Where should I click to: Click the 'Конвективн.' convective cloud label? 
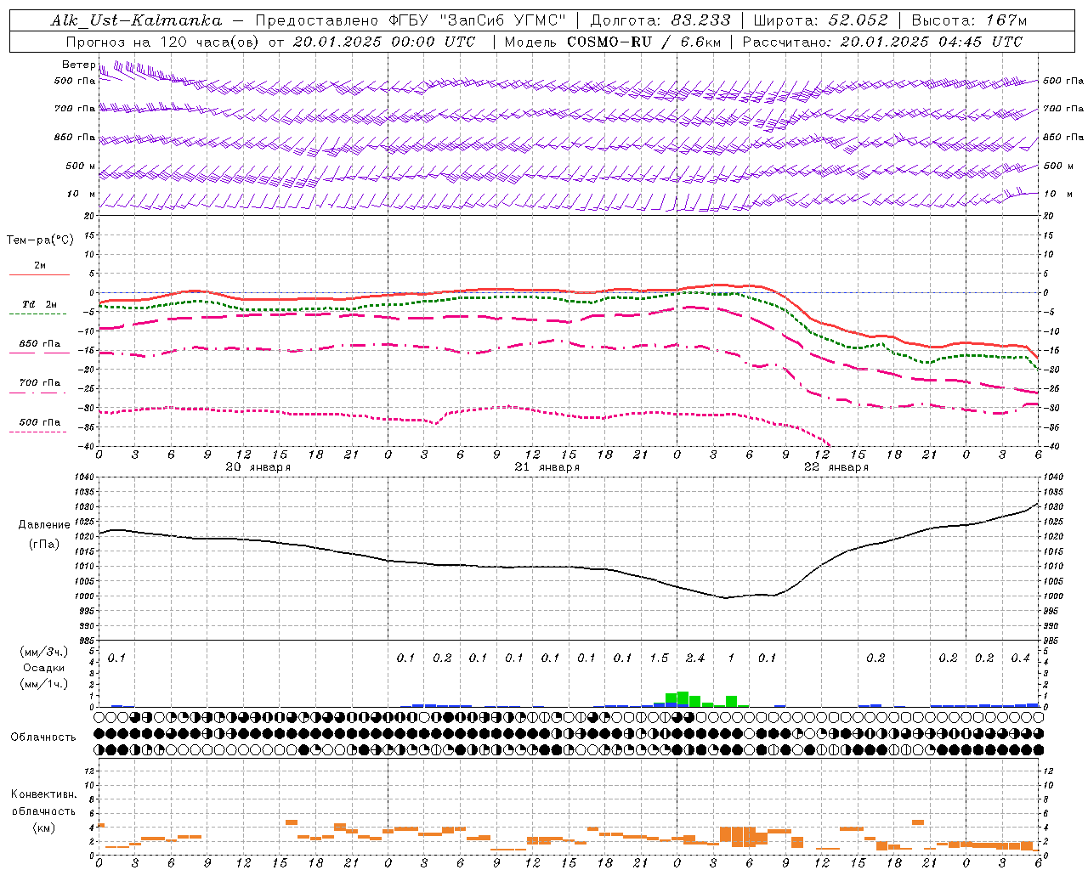tap(43, 794)
